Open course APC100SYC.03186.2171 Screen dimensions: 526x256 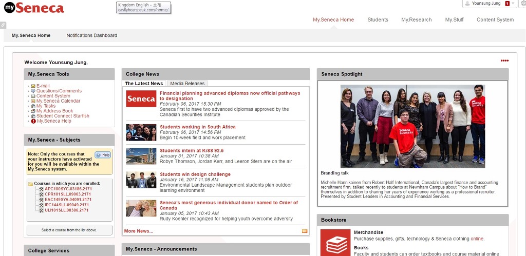68,189
